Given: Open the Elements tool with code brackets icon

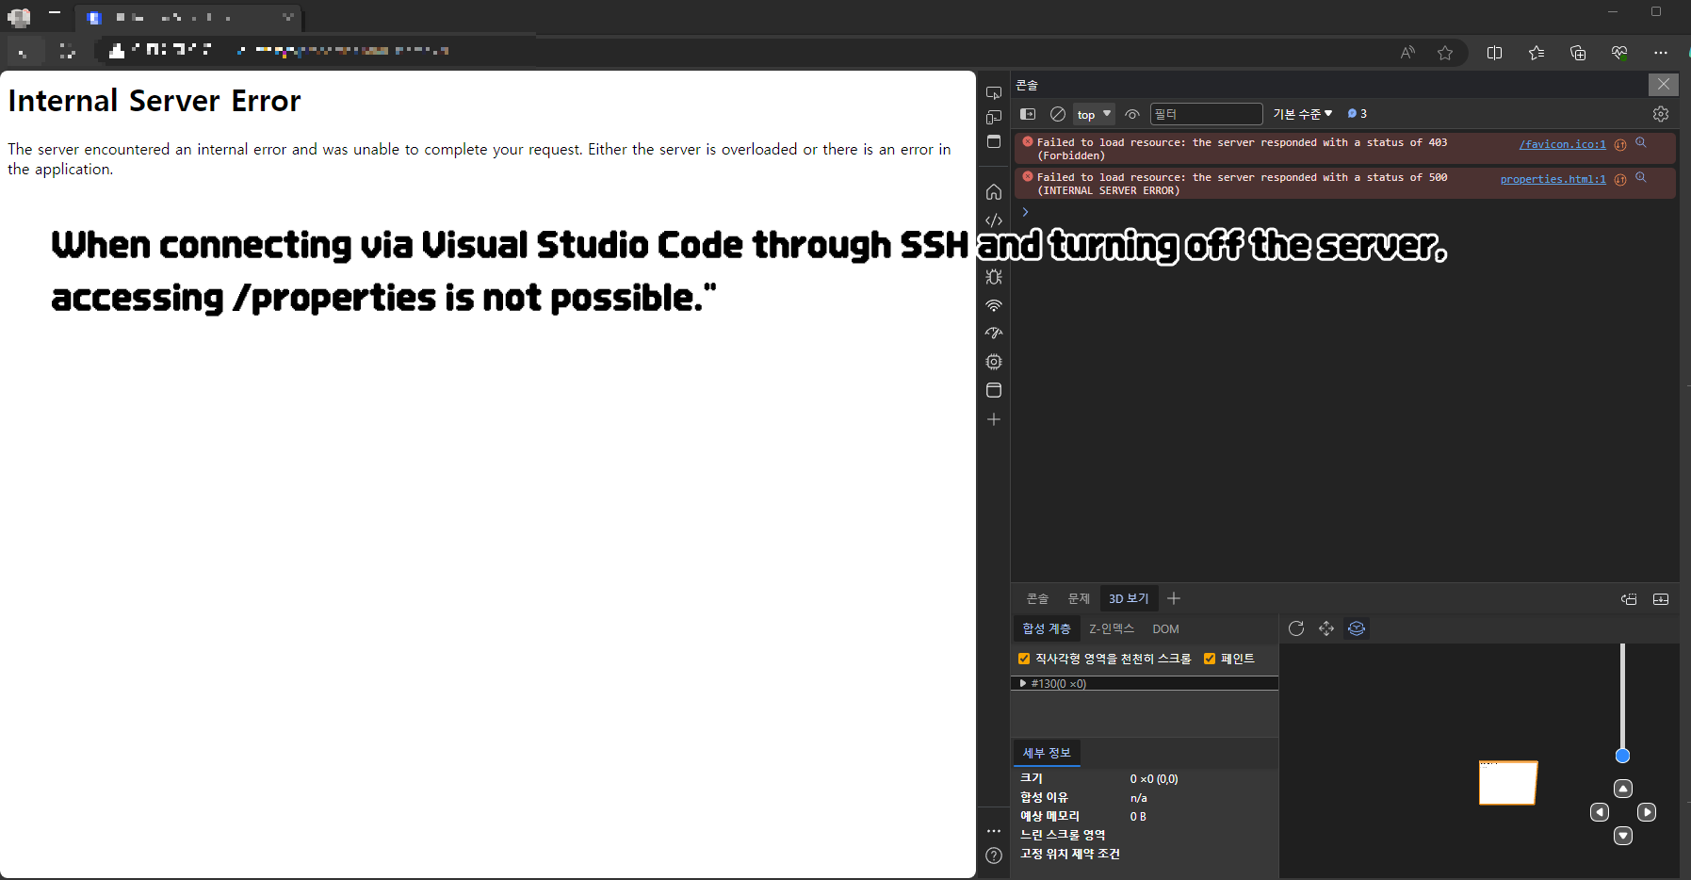Looking at the screenshot, I should (993, 220).
